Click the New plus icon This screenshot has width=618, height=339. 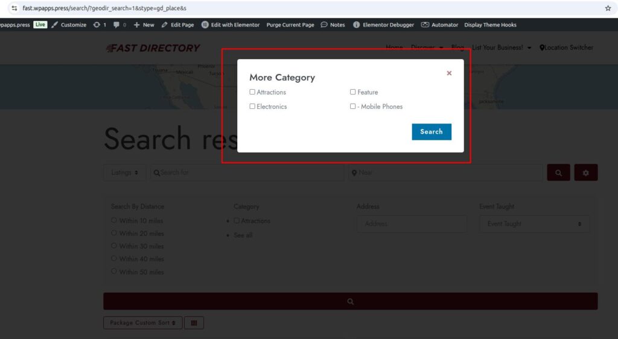[136, 25]
